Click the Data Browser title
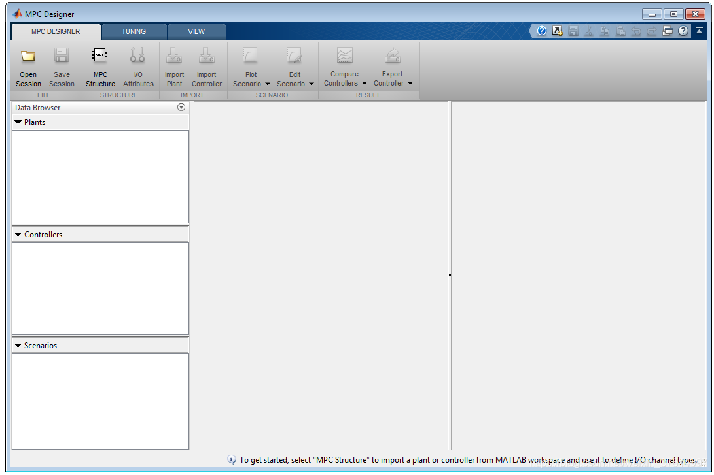 pos(37,108)
